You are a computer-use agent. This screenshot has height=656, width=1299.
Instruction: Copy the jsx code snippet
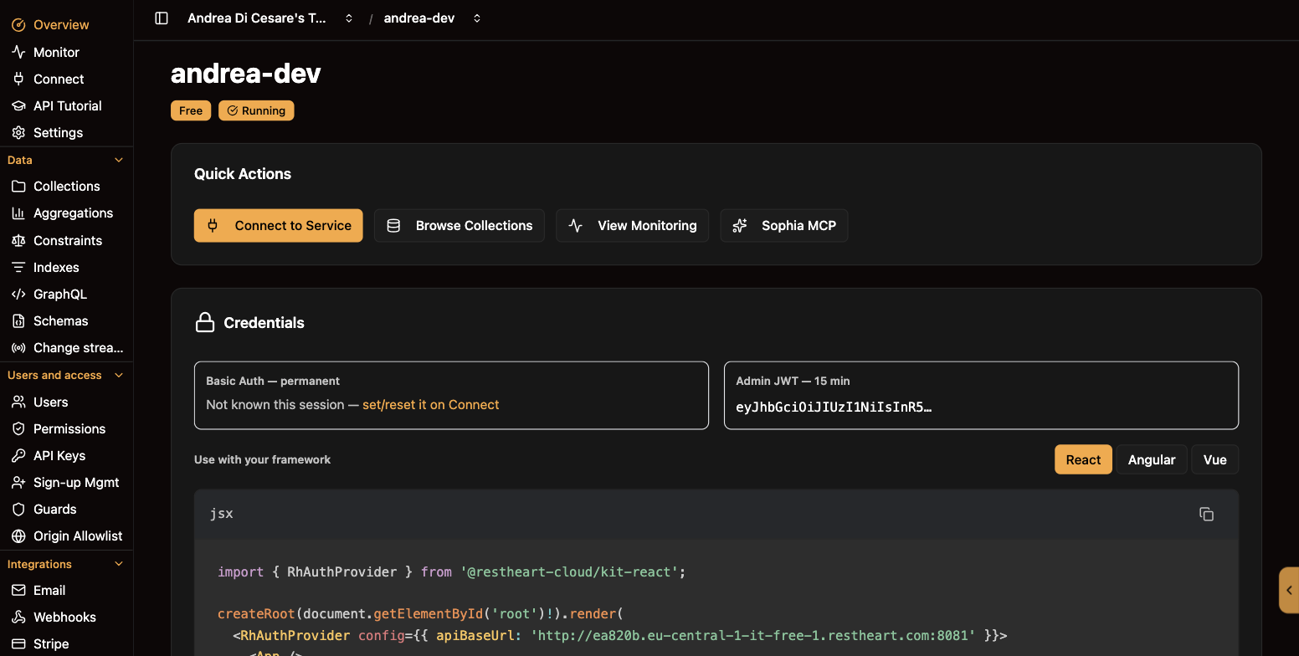(x=1206, y=514)
